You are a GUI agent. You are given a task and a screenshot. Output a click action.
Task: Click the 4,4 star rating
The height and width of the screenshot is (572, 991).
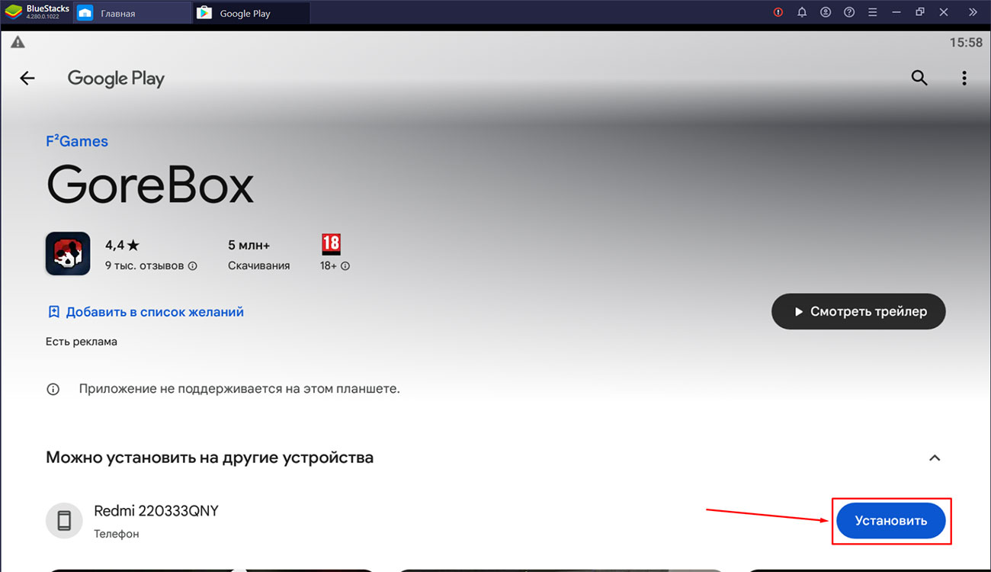coord(122,245)
